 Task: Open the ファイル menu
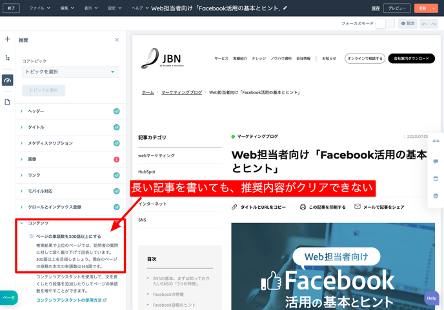coord(39,8)
